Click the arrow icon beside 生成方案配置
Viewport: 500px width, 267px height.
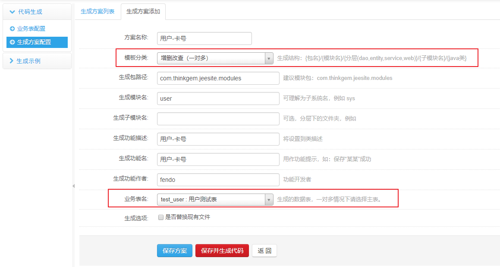coord(12,42)
